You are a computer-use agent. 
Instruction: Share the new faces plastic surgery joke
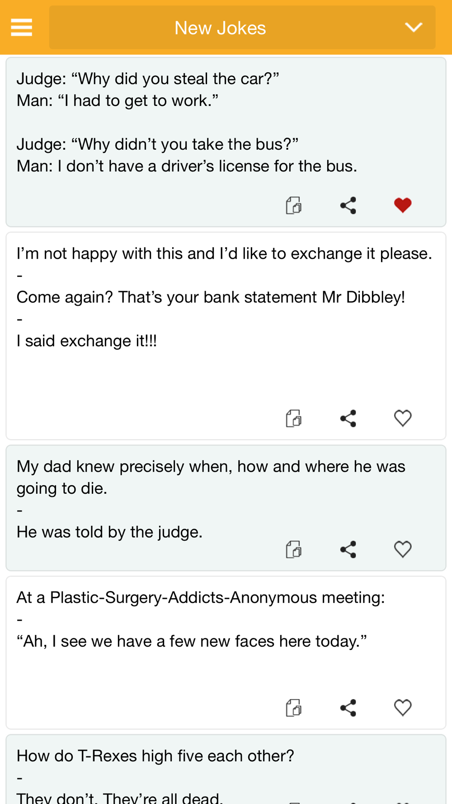point(348,708)
